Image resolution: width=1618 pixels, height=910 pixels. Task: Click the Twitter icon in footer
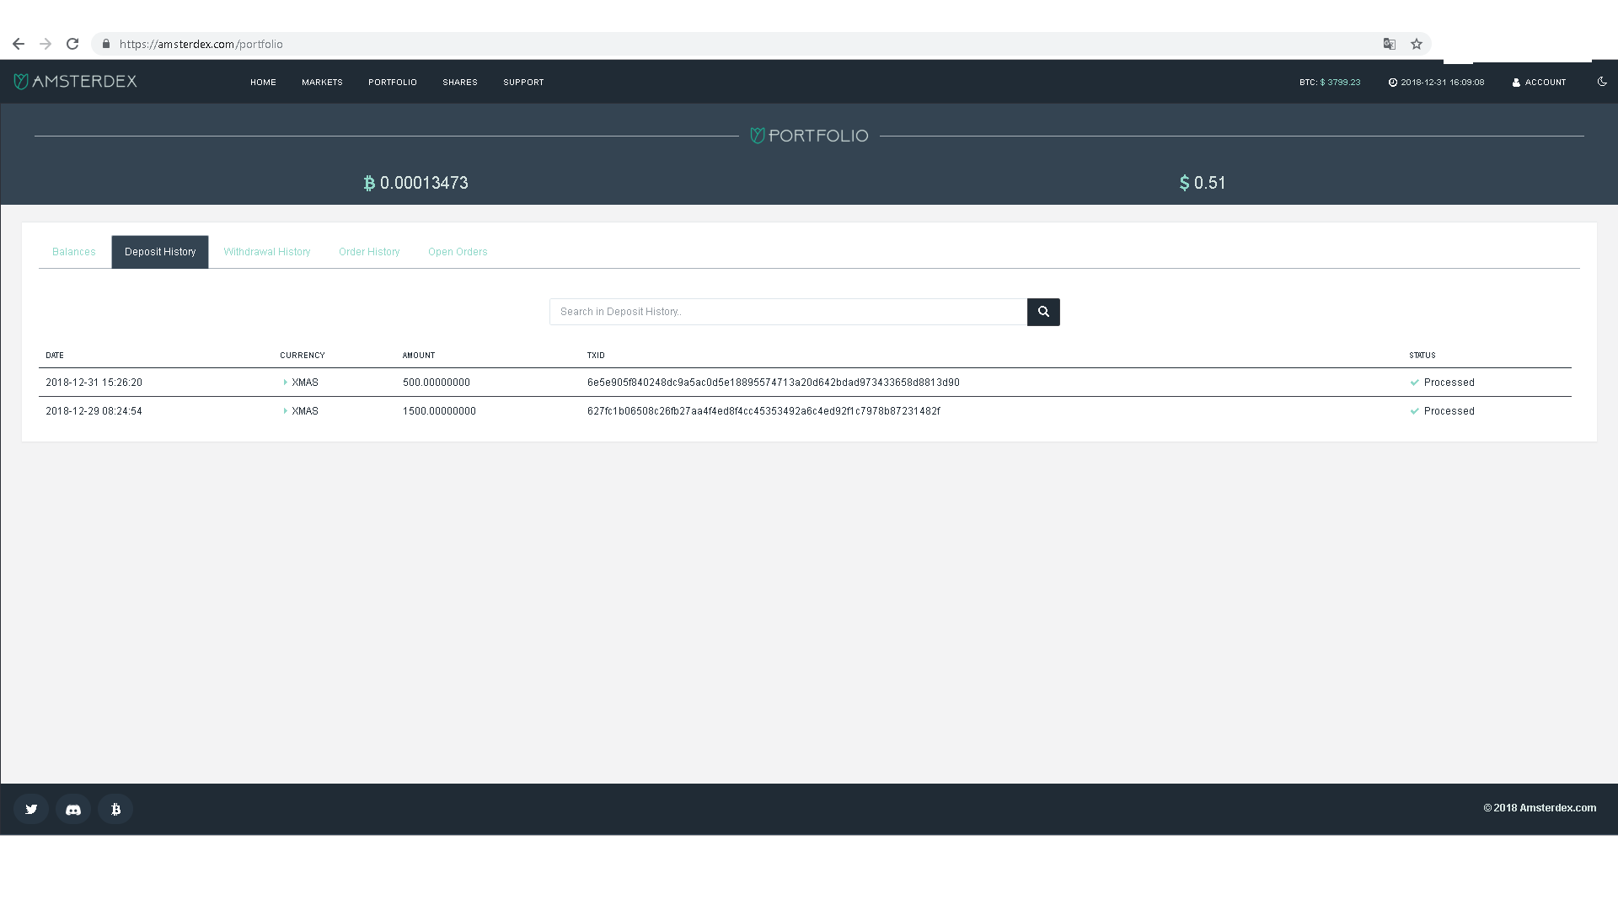point(31,809)
